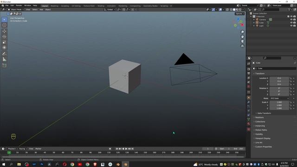Viewport: 297px width, 167px height.
Task: Hide the Light in viewport via eye icon
Action: point(291,26)
